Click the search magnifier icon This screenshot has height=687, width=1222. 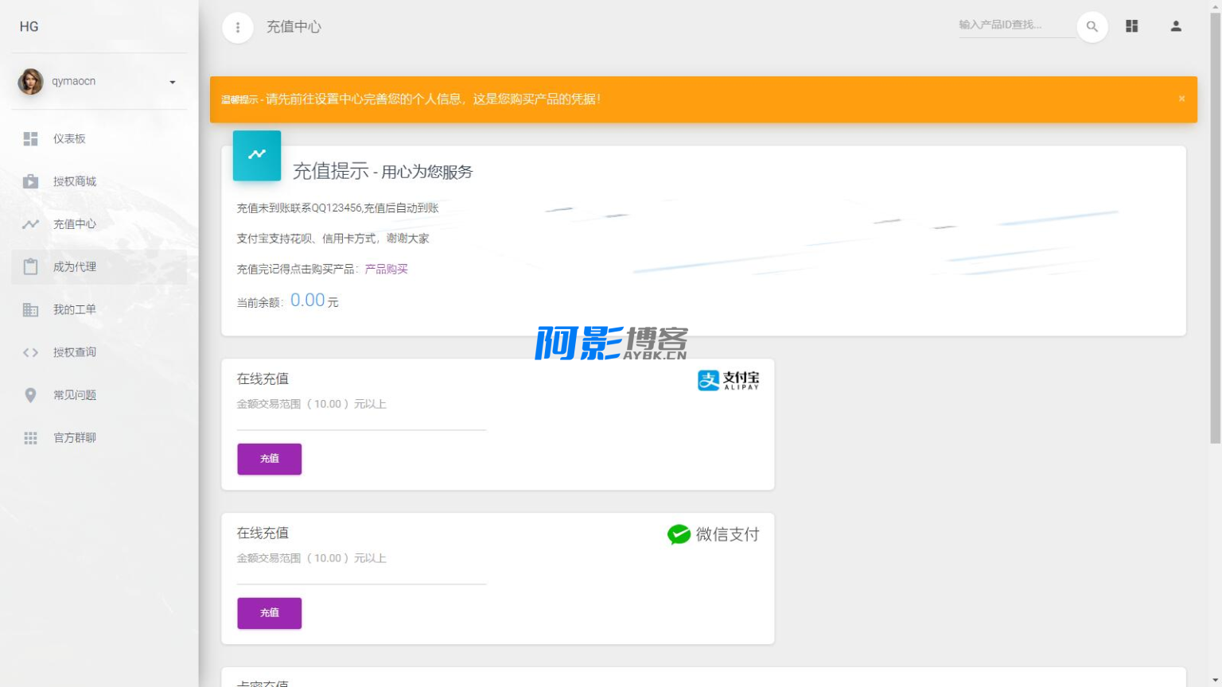1092,27
